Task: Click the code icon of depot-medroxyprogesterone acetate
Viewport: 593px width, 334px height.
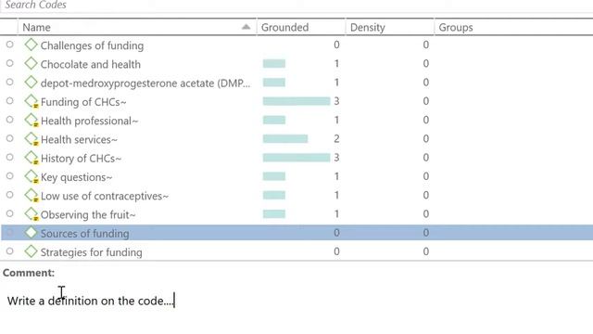Action: tap(31, 83)
